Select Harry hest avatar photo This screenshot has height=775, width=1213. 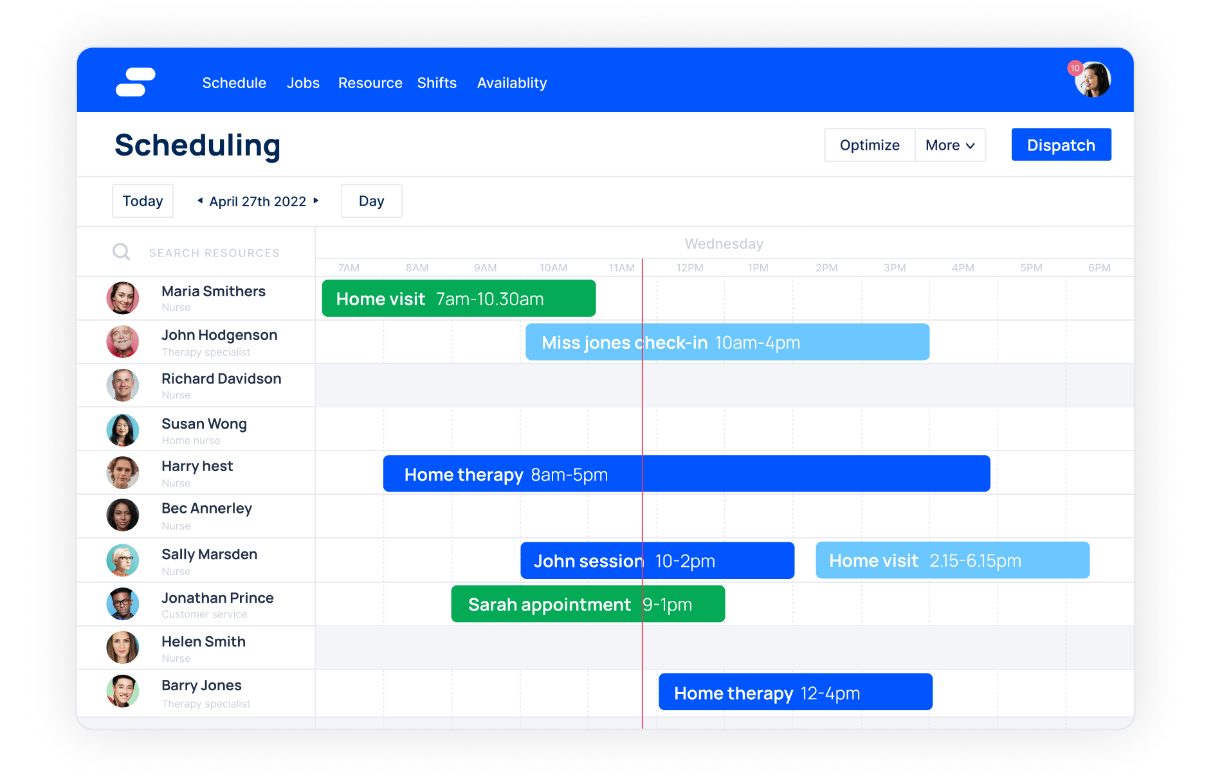pyautogui.click(x=123, y=473)
